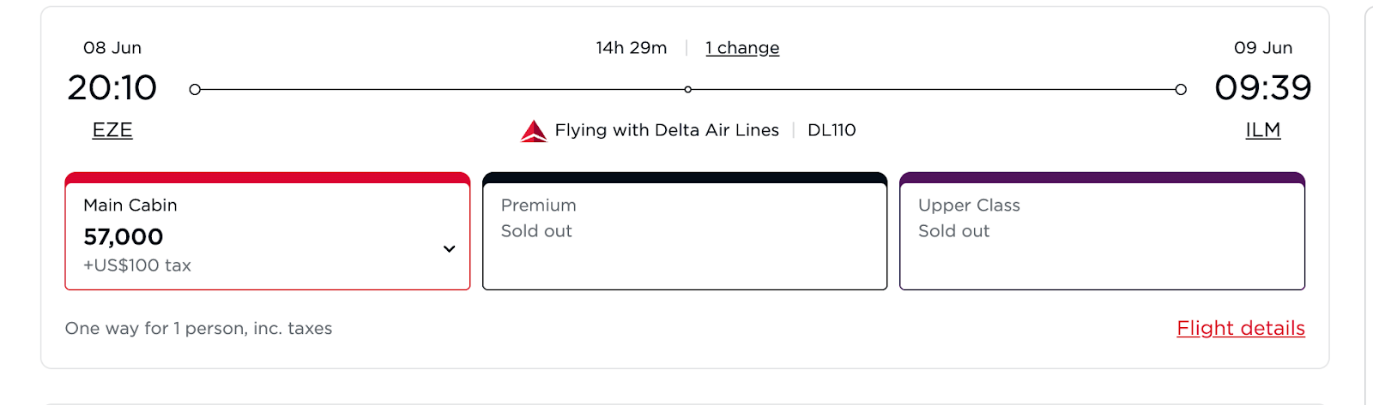
Task: Click the purple bar atop Upper Class
Action: (x=1102, y=177)
